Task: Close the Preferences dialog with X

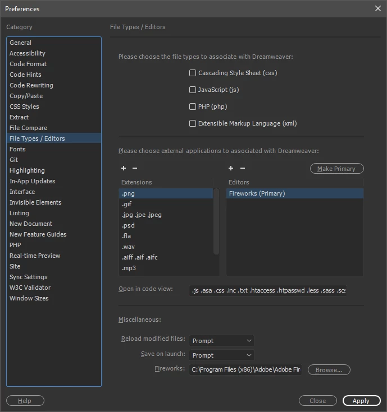Action: tap(378, 8)
